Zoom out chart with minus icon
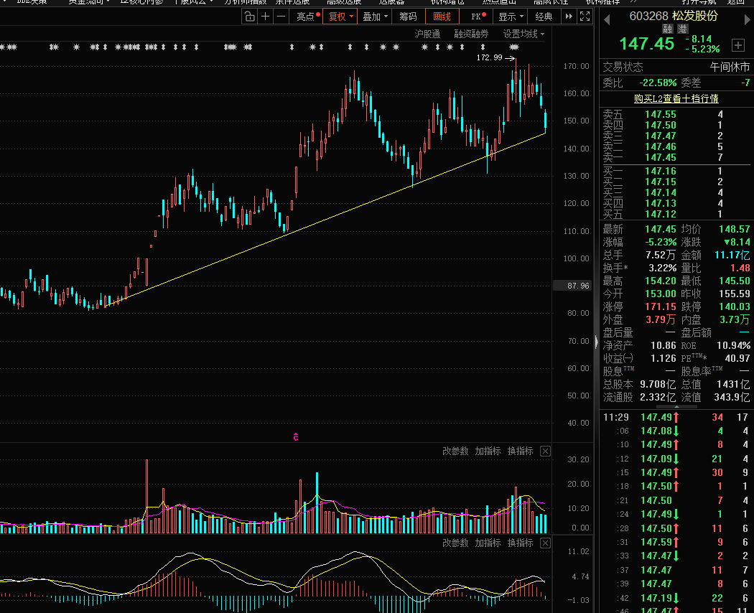The height and width of the screenshot is (613, 754). click(x=281, y=17)
